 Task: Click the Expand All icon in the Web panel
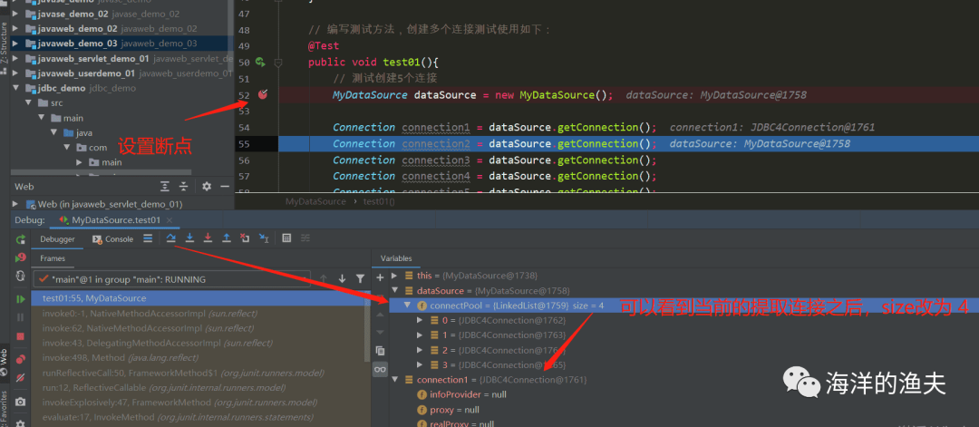pos(165,187)
